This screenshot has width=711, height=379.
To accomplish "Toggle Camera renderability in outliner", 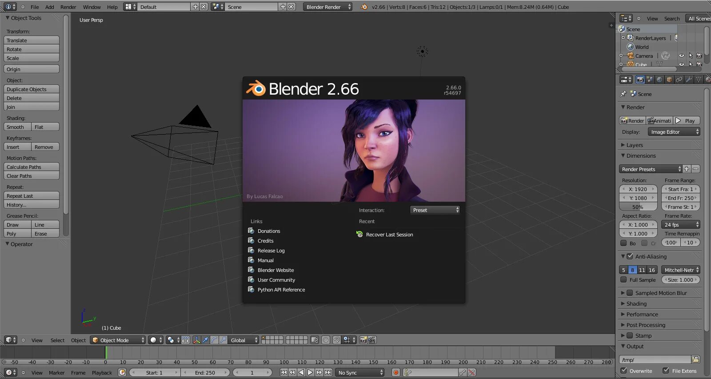I will point(699,56).
